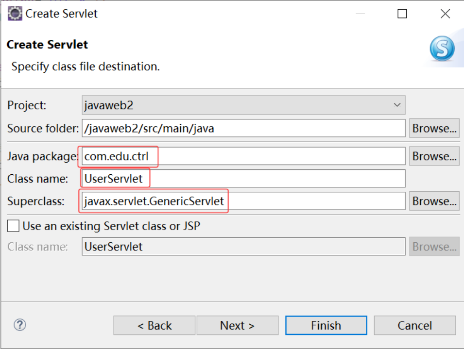Go to Next wizard page
The width and height of the screenshot is (464, 349).
point(237,325)
